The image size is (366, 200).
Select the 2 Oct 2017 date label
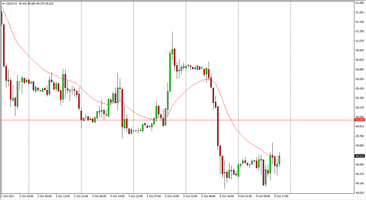coord(8,196)
